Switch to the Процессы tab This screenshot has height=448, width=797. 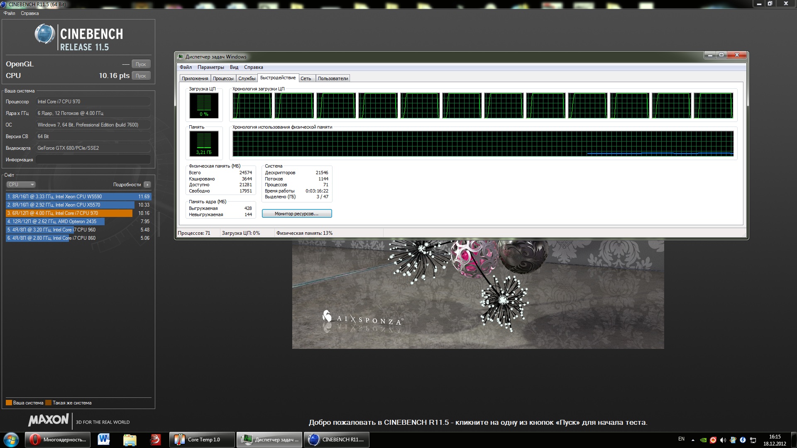tap(223, 78)
